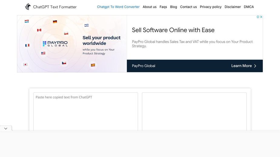This screenshot has width=280, height=157.
Task: Open the Contact us page
Action: pyautogui.click(x=188, y=7)
